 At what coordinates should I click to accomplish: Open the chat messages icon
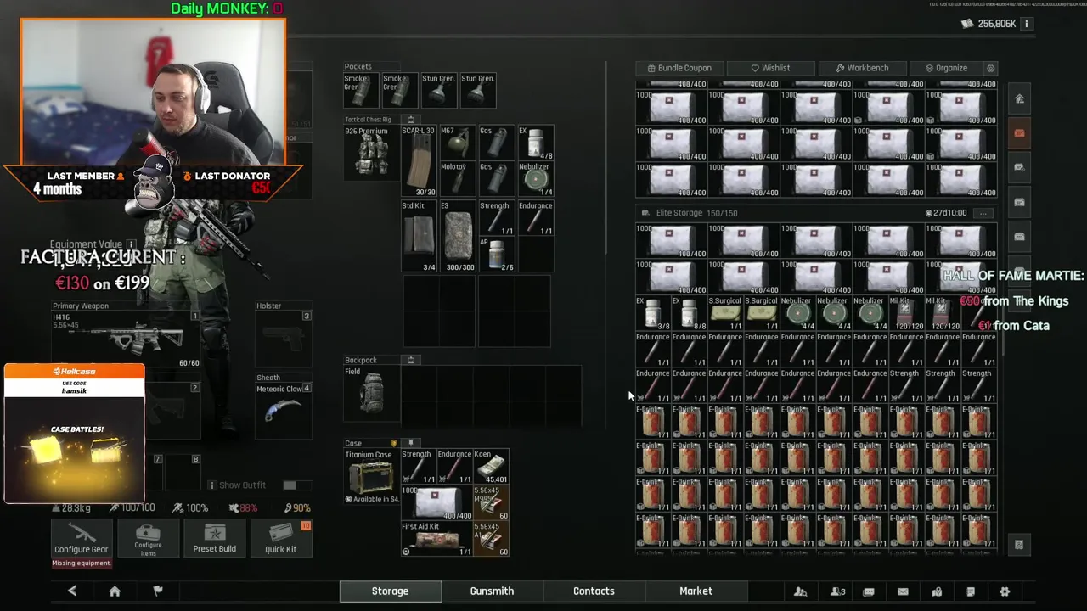point(869,591)
